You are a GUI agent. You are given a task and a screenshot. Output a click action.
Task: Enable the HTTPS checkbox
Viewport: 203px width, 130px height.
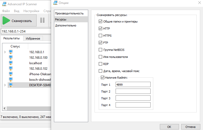pos(100,36)
